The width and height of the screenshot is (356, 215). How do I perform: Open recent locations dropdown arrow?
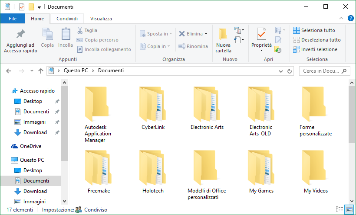click(x=32, y=71)
